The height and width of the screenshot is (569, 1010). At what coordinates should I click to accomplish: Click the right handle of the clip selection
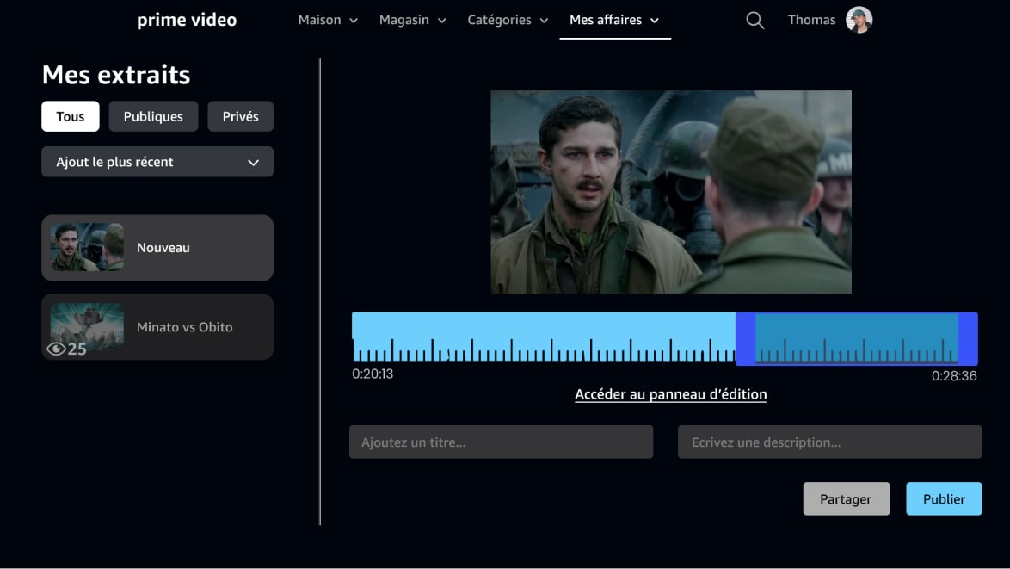(x=968, y=339)
